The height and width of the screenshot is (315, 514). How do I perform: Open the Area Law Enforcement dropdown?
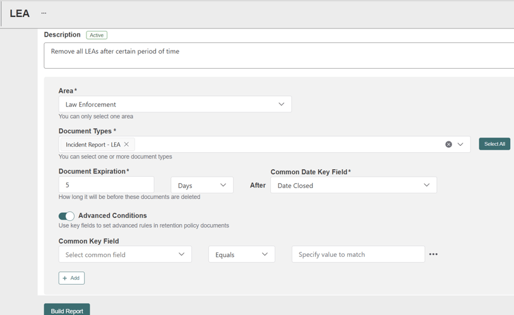[175, 104]
